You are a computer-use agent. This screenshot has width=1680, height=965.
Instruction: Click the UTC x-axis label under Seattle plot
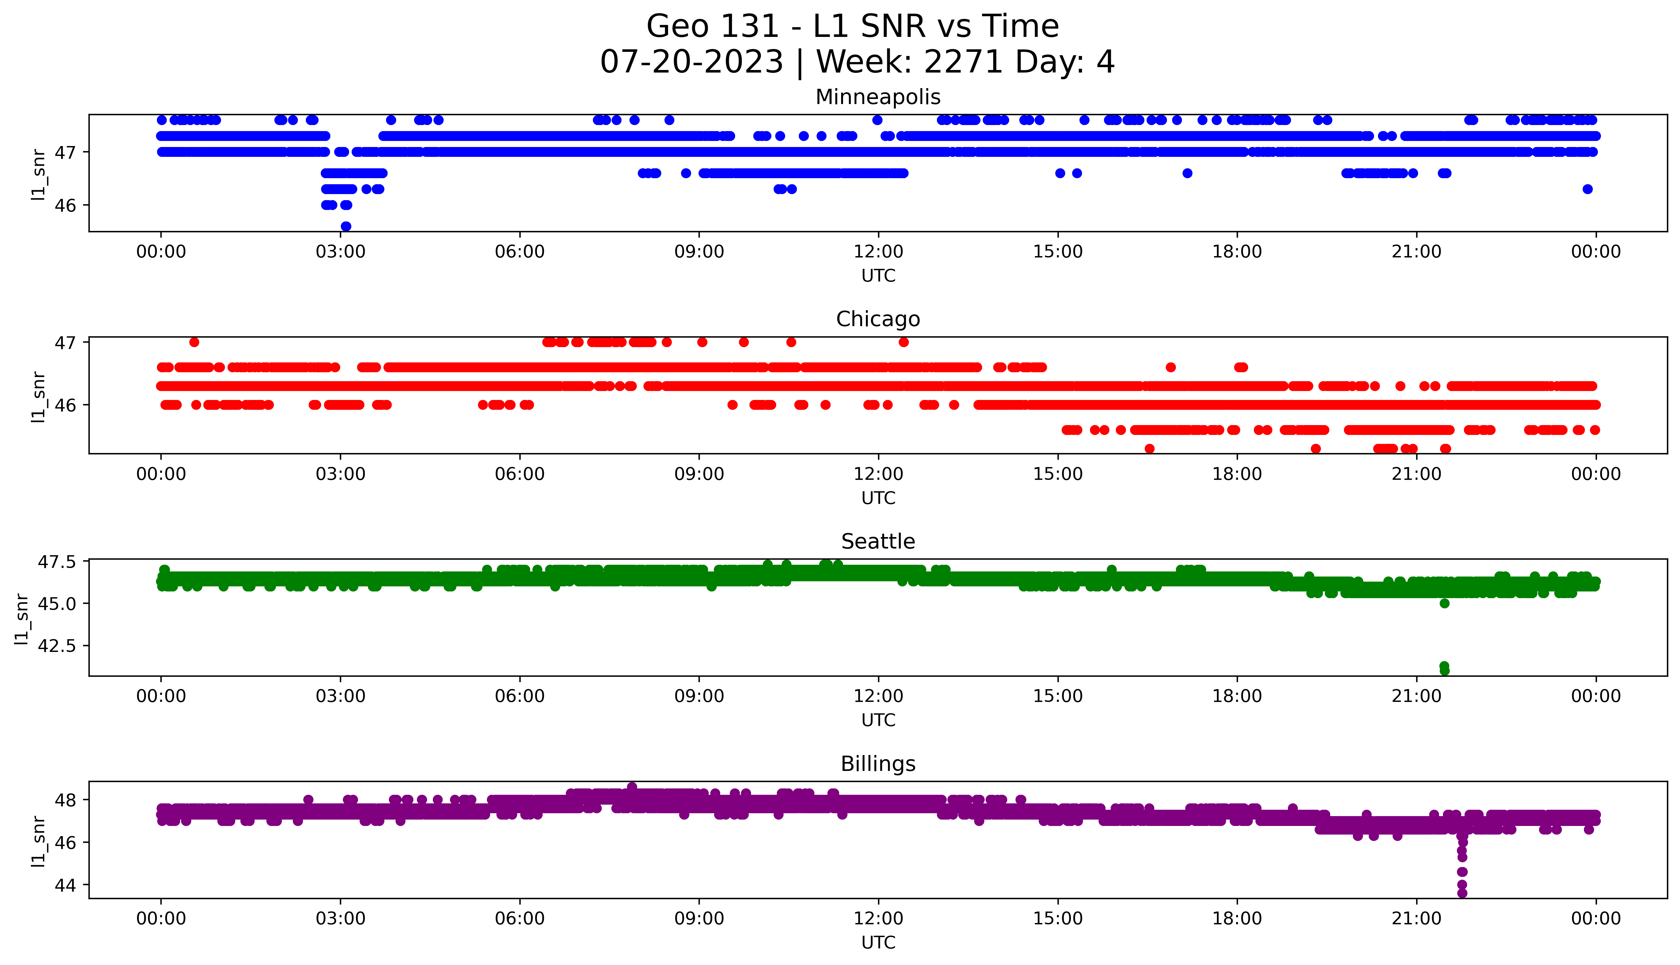click(x=877, y=720)
